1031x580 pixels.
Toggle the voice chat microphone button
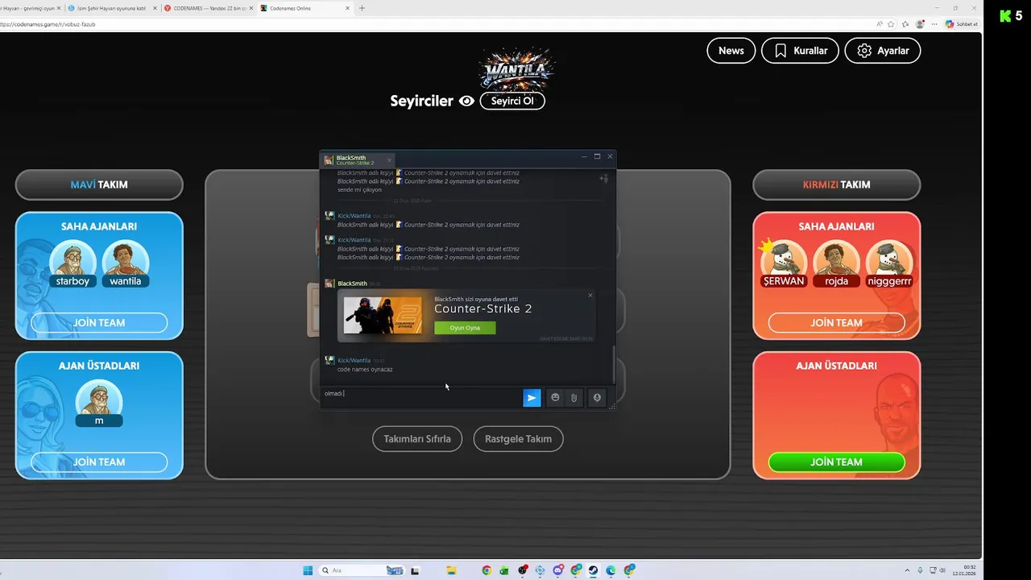[x=597, y=397]
